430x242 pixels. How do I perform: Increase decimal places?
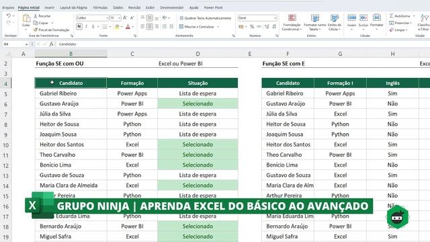pos(267,27)
